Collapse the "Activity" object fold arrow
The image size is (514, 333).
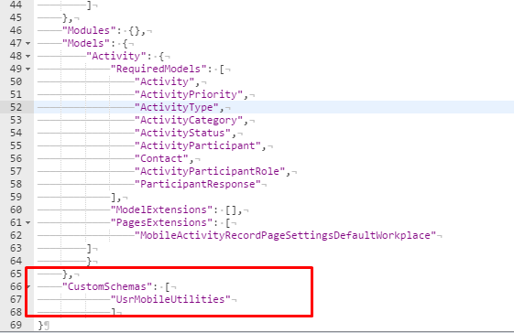pos(27,57)
